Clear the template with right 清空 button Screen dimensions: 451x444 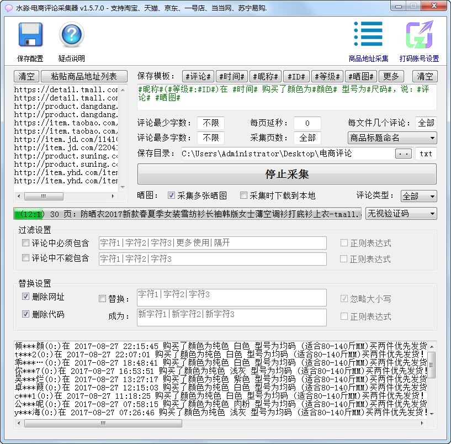[x=425, y=76]
